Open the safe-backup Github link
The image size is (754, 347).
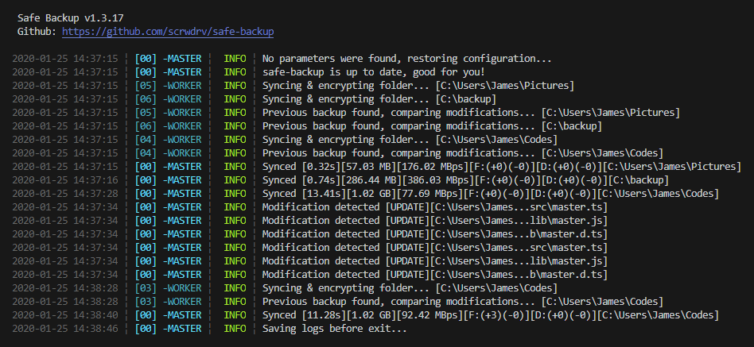click(168, 32)
